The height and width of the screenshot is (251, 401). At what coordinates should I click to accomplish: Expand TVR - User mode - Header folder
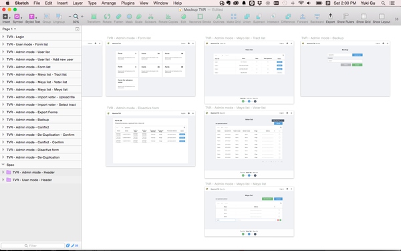point(3,180)
